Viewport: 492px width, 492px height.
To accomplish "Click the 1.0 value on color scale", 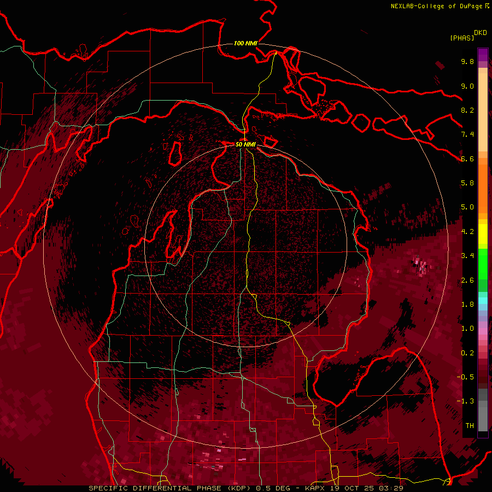I will 467,329.
